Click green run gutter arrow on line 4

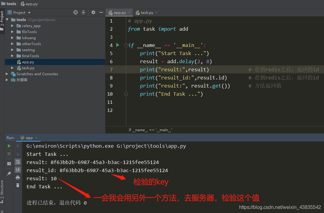[118, 45]
